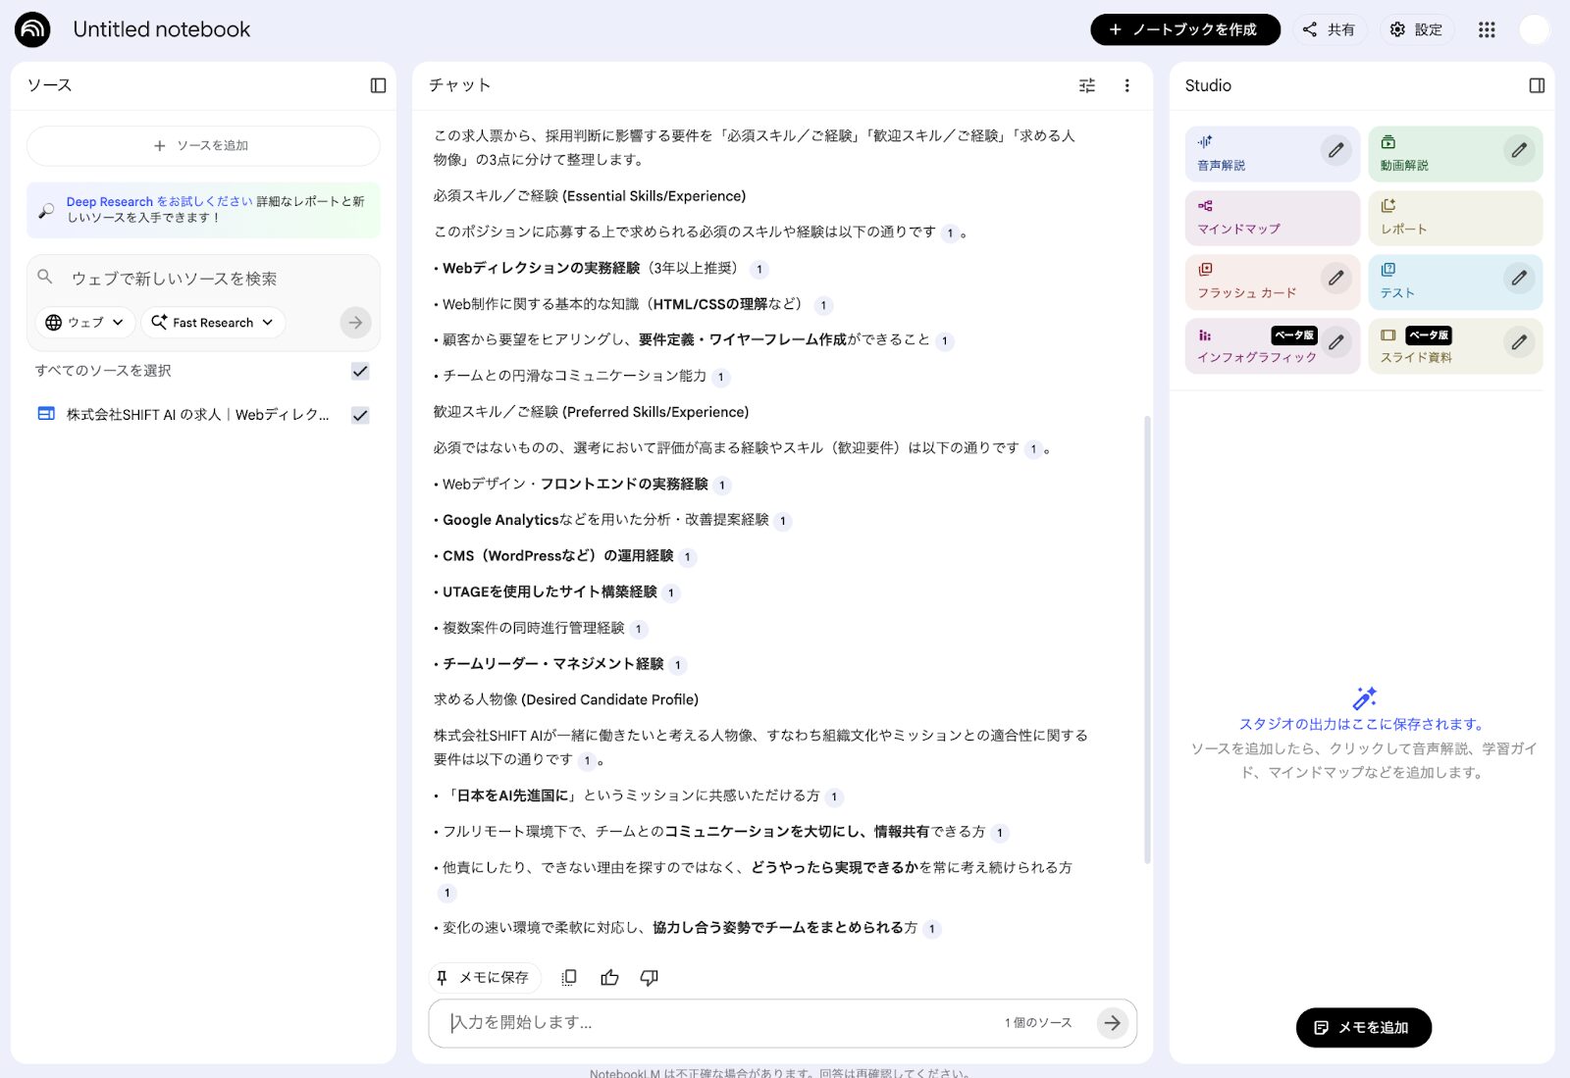1570x1078 pixels.
Task: Expand the Fast Research dropdown
Action: [x=212, y=322]
